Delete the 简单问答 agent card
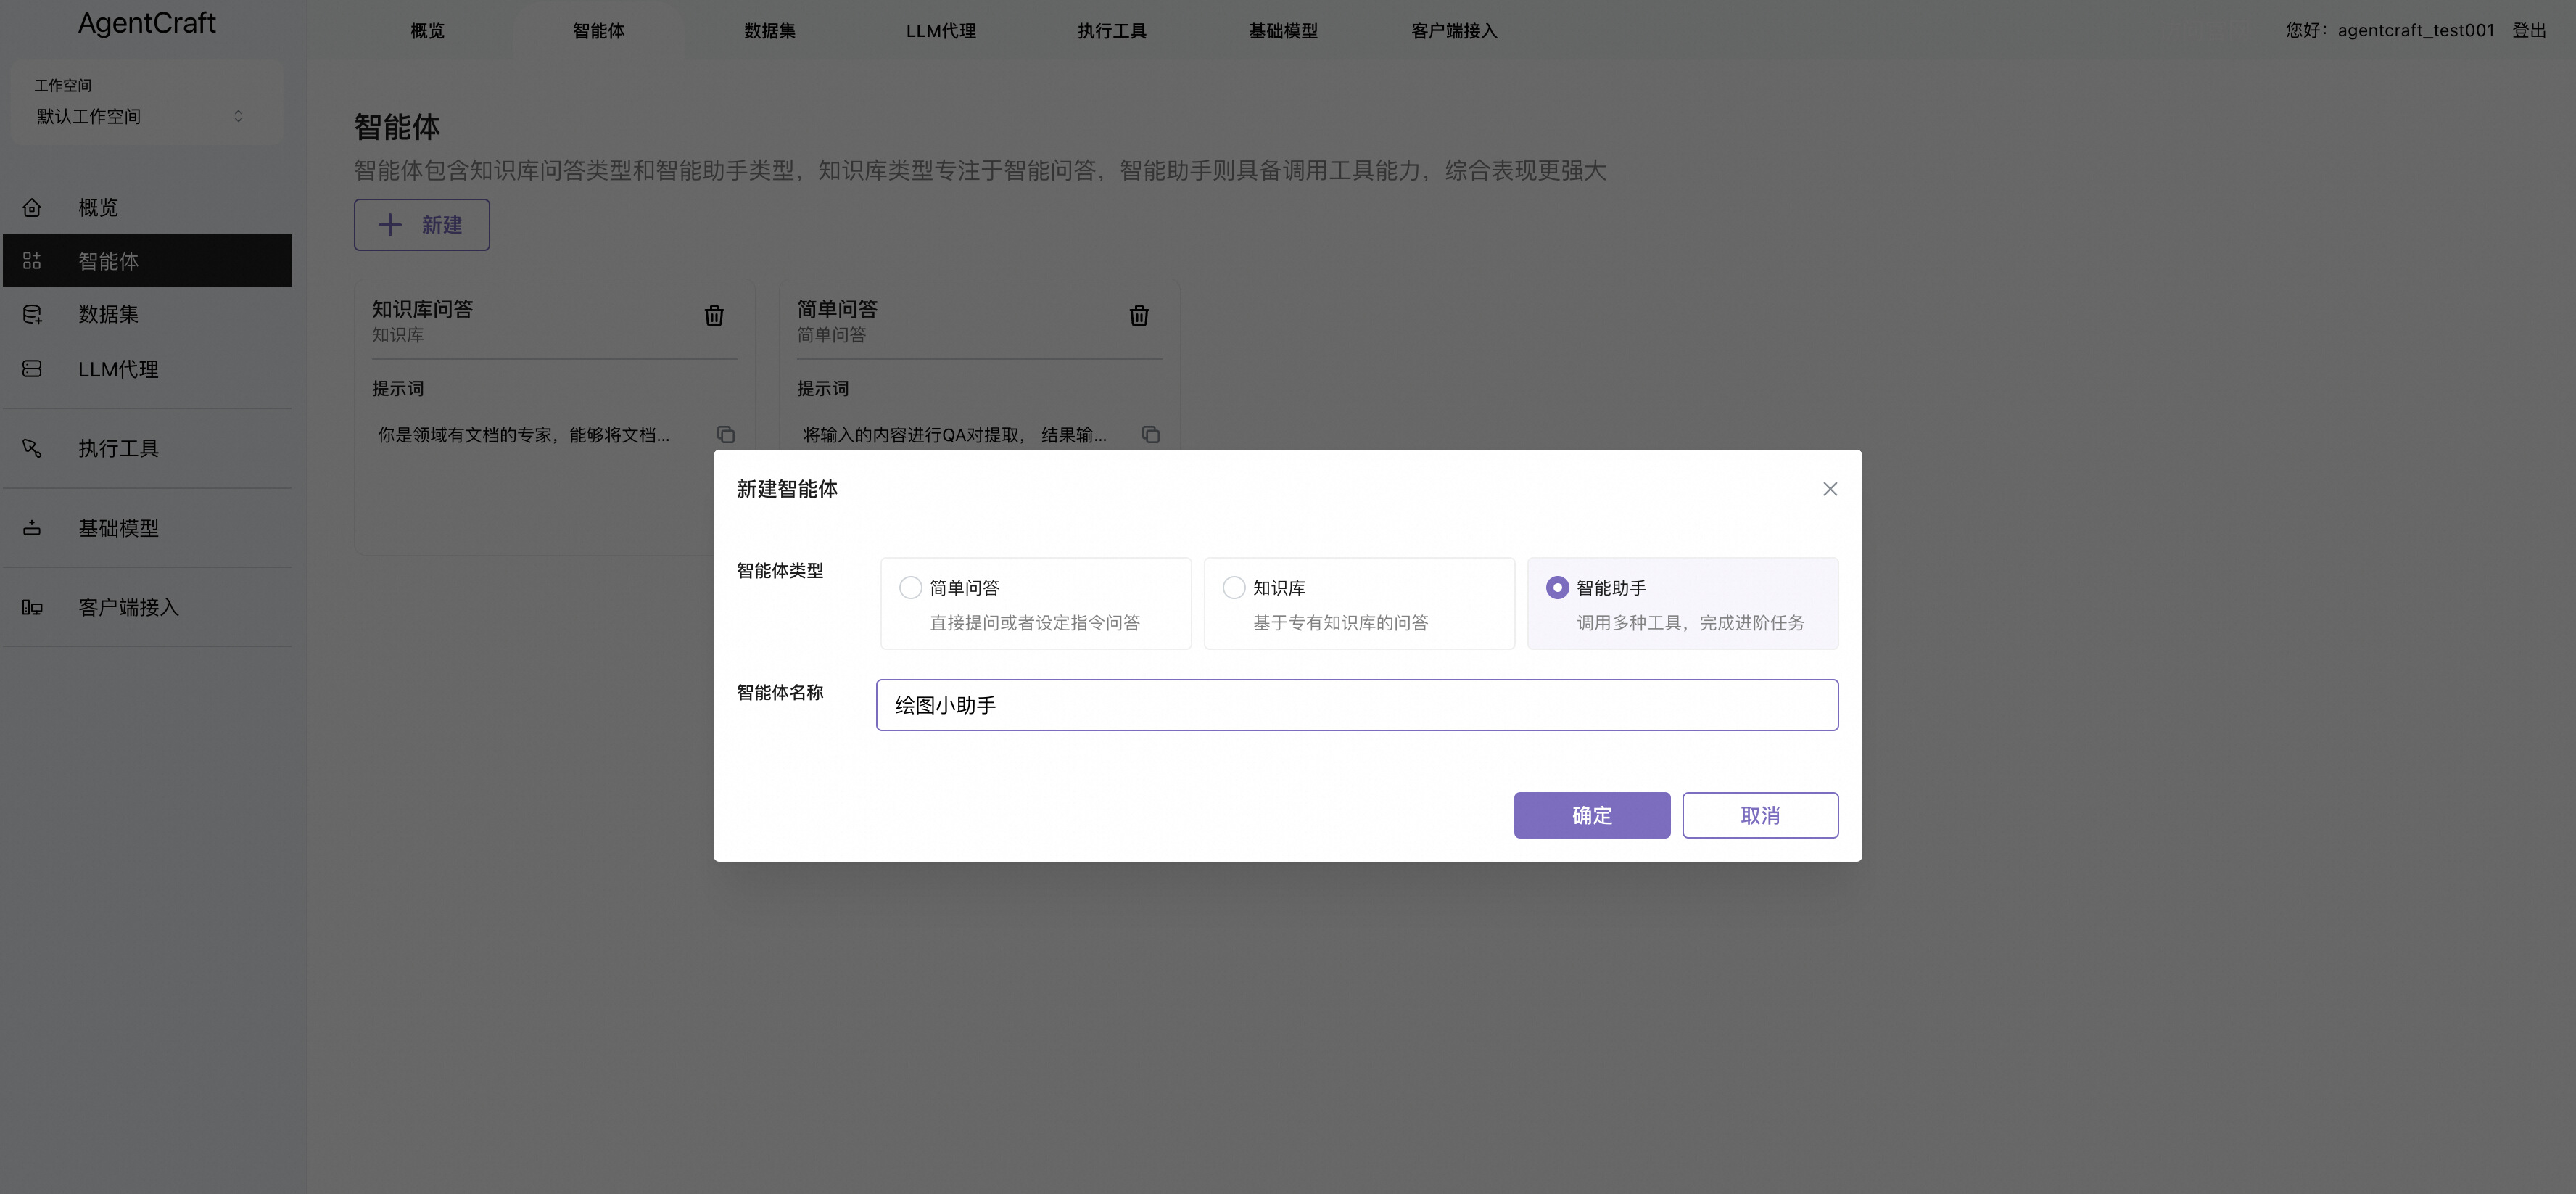The width and height of the screenshot is (2576, 1194). pos(1138,316)
